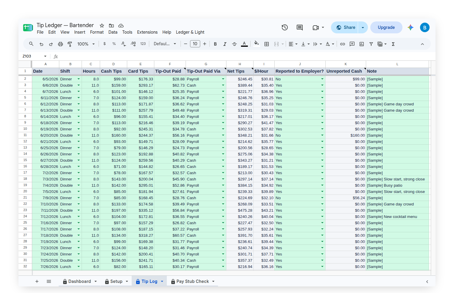Viewport: 454px width, 293px height.
Task: Open the comments panel icon
Action: pos(300,27)
